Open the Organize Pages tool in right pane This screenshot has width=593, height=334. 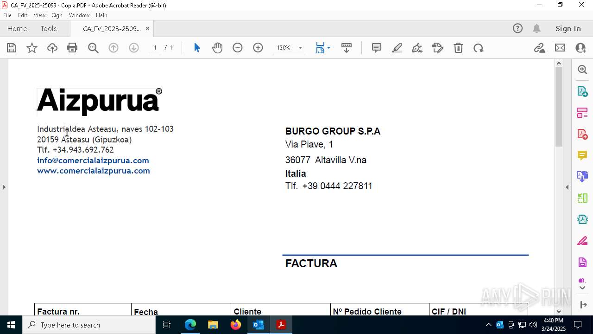582,113
